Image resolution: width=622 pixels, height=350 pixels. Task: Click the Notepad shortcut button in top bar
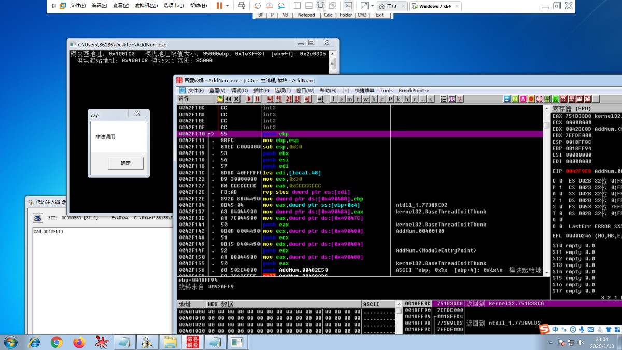coord(306,15)
